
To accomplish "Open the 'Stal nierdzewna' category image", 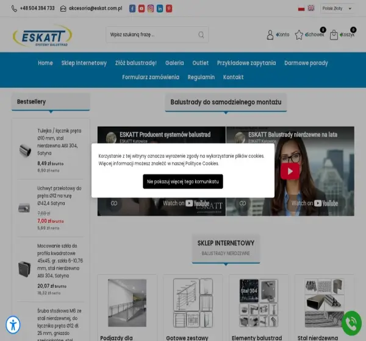I will pos(325,303).
